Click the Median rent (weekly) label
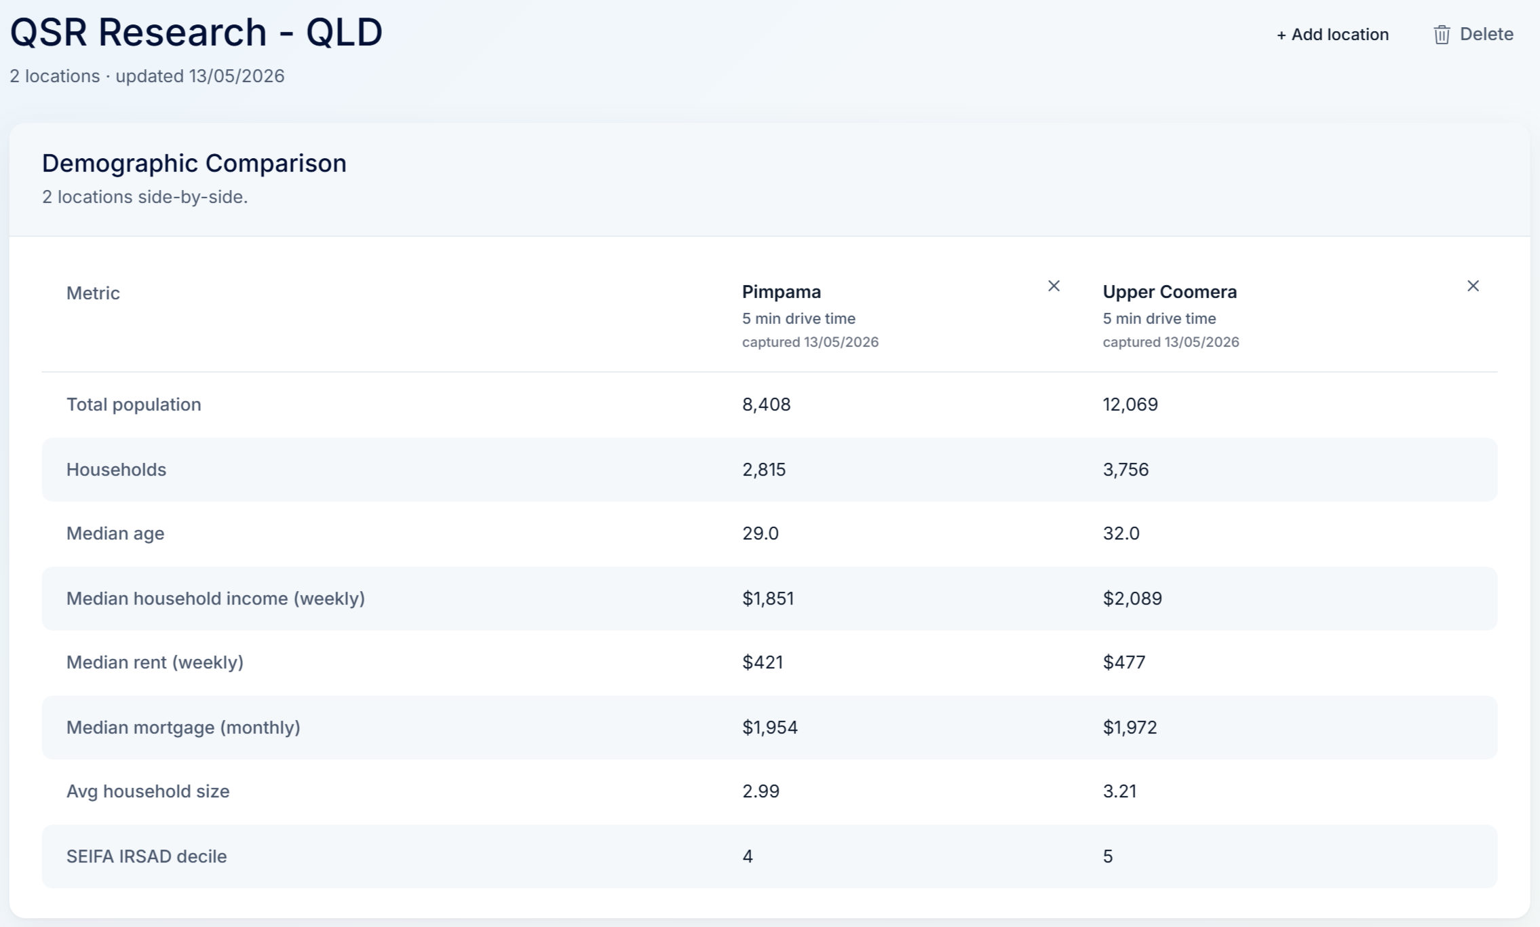The width and height of the screenshot is (1540, 927). coord(155,662)
